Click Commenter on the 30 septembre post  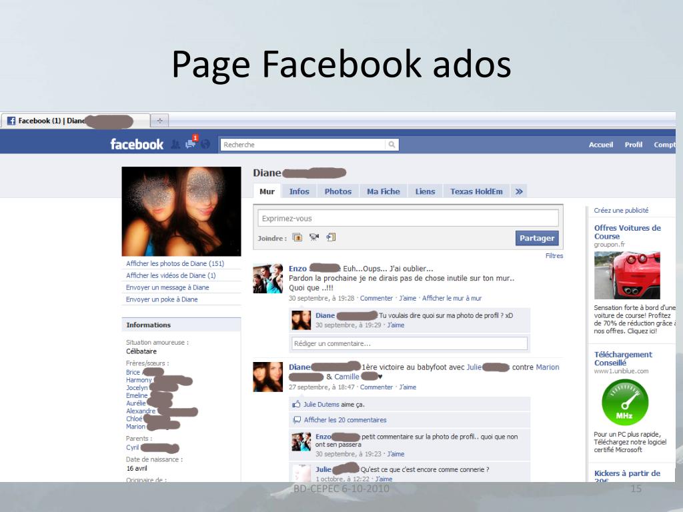376,298
